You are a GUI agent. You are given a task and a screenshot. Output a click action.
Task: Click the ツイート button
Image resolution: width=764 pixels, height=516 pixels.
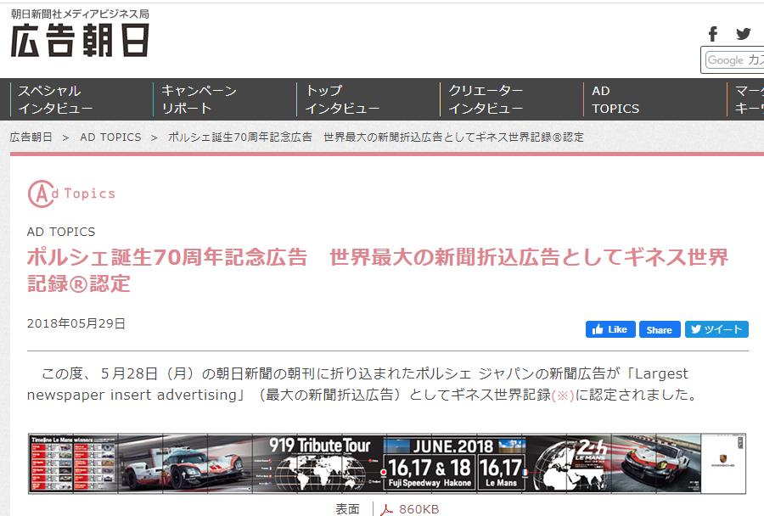tap(716, 329)
